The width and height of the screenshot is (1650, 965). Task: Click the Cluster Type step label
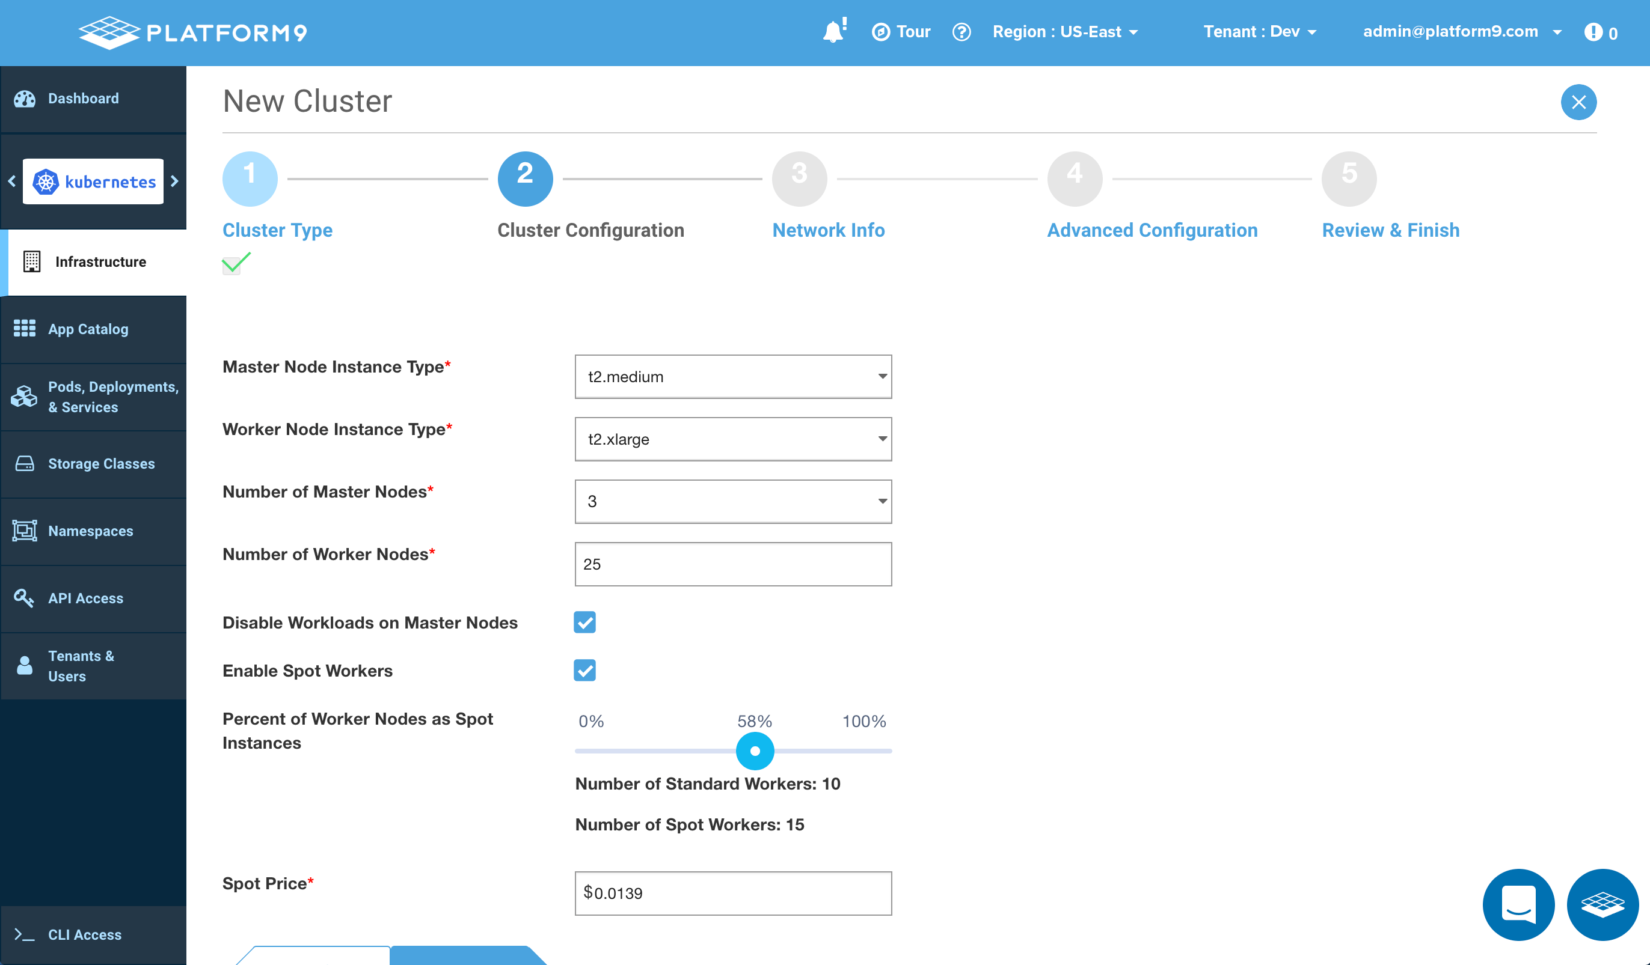(x=277, y=230)
